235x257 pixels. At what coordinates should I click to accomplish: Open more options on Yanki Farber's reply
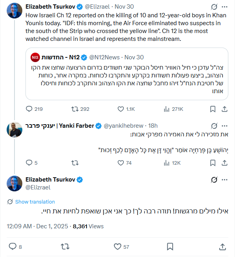[x=224, y=126]
